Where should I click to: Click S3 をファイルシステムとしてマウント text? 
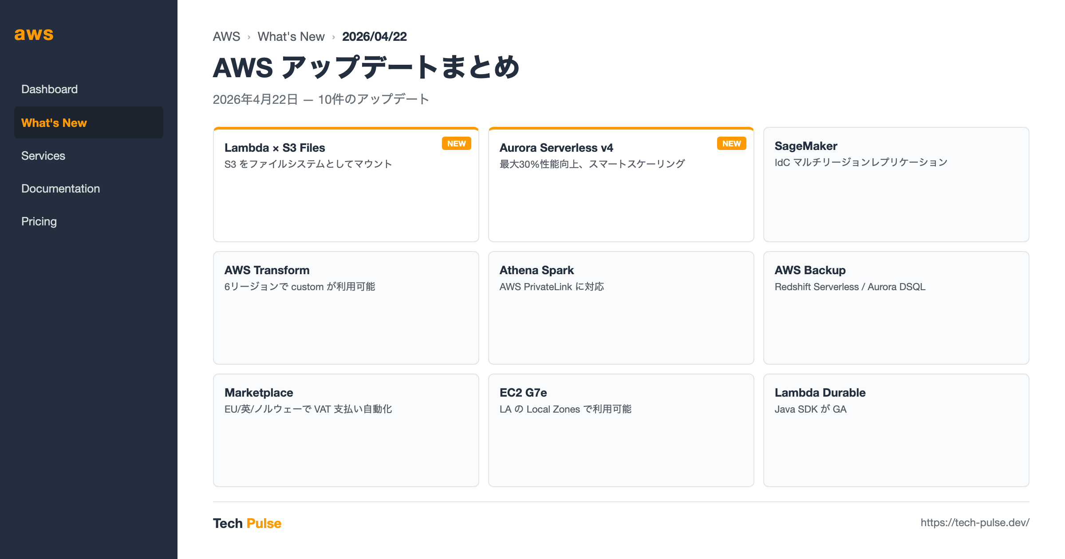tap(308, 164)
